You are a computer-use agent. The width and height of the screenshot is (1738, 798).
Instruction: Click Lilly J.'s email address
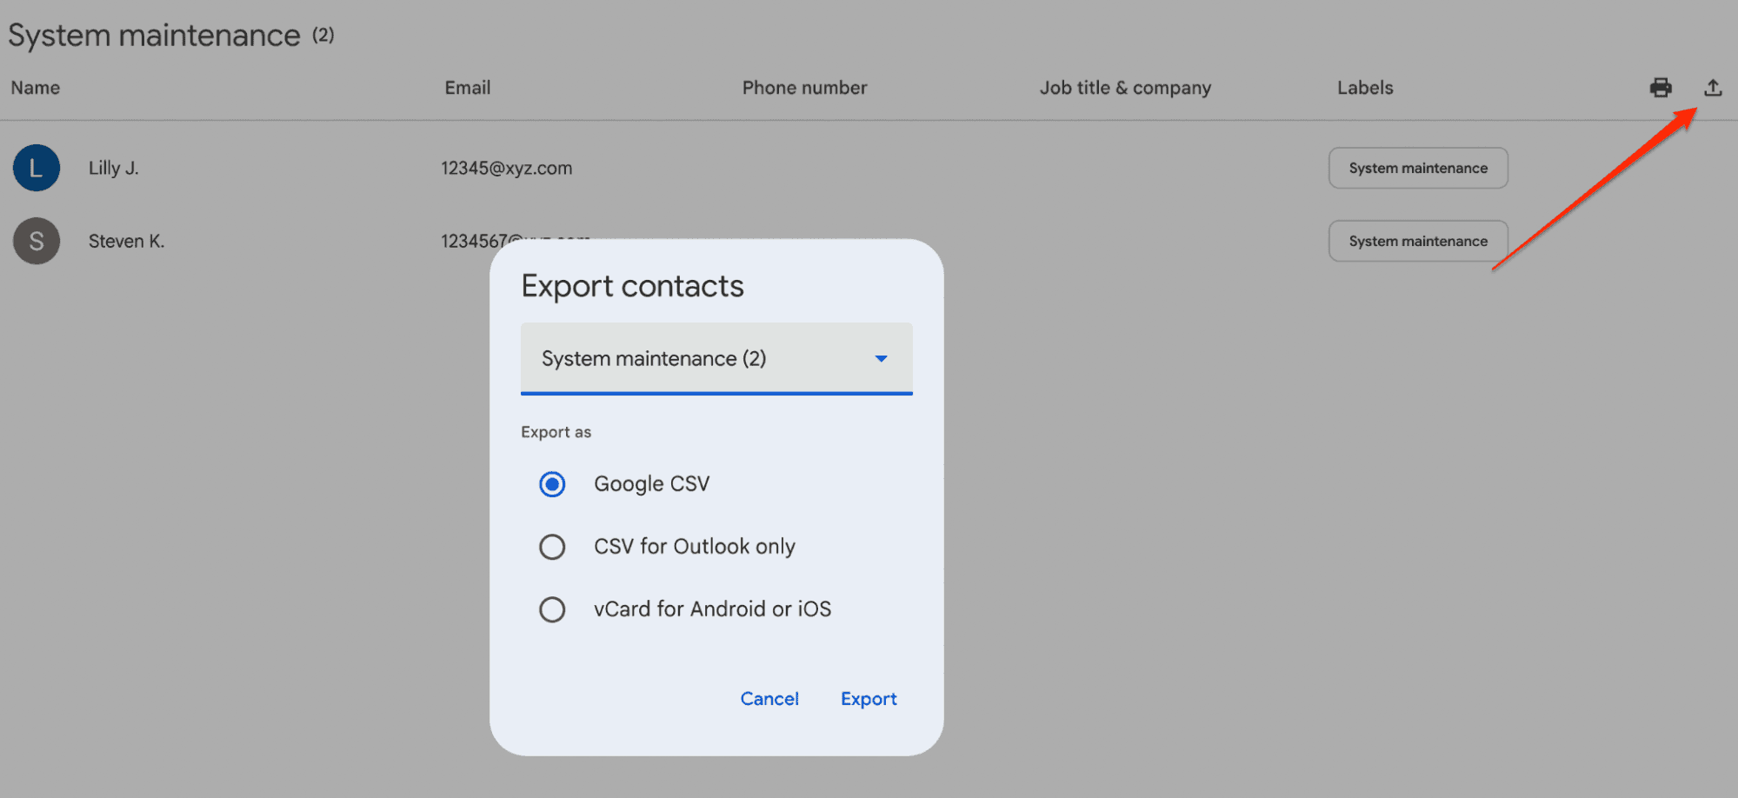(507, 168)
